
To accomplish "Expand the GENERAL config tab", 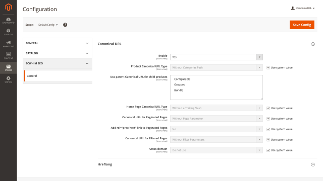I will coord(58,43).
